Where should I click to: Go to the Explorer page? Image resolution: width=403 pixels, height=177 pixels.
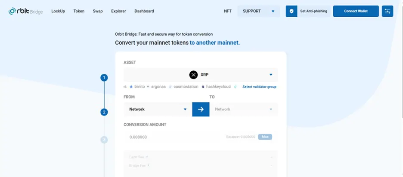(x=118, y=11)
